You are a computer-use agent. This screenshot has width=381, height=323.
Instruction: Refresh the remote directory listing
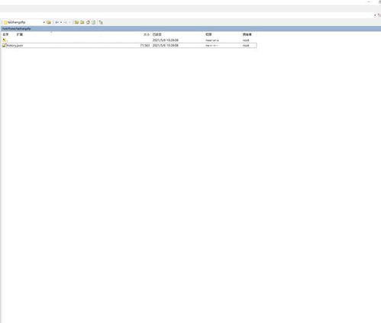[94, 22]
